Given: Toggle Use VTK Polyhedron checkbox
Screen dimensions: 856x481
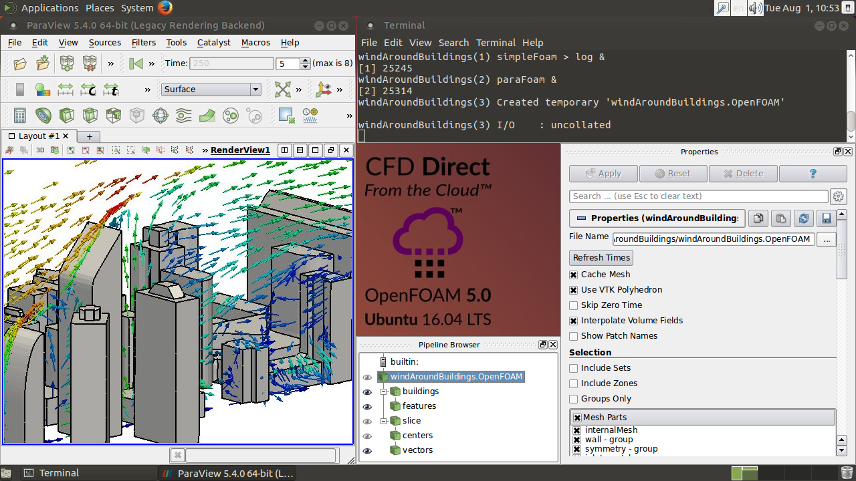Looking at the screenshot, I should [574, 290].
